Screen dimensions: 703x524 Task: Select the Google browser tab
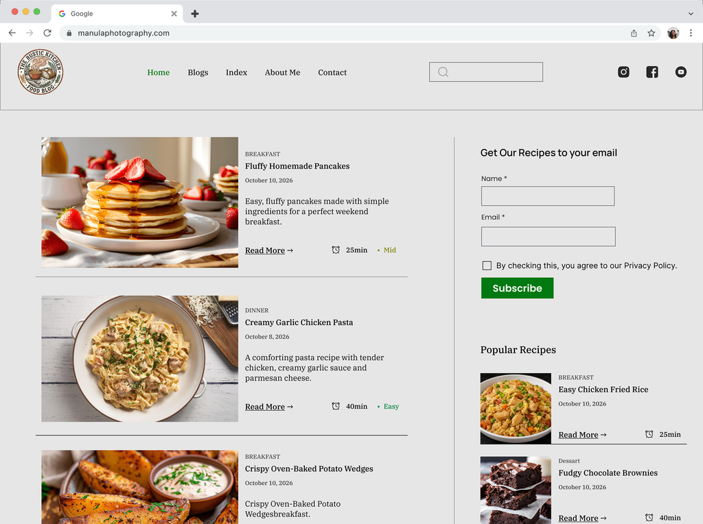coord(117,14)
